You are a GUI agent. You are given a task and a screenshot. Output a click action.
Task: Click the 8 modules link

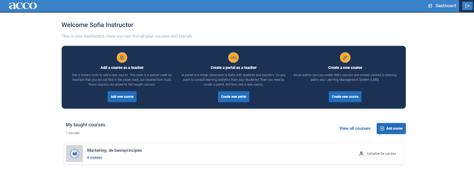(x=94, y=158)
